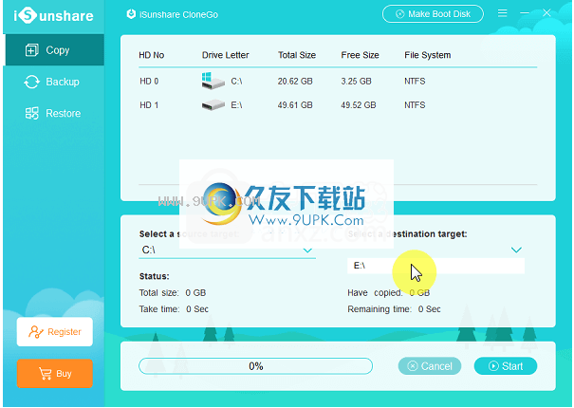Click the NTFS cell in HD 1 row
Viewport: 574px width, 408px height.
pos(415,105)
